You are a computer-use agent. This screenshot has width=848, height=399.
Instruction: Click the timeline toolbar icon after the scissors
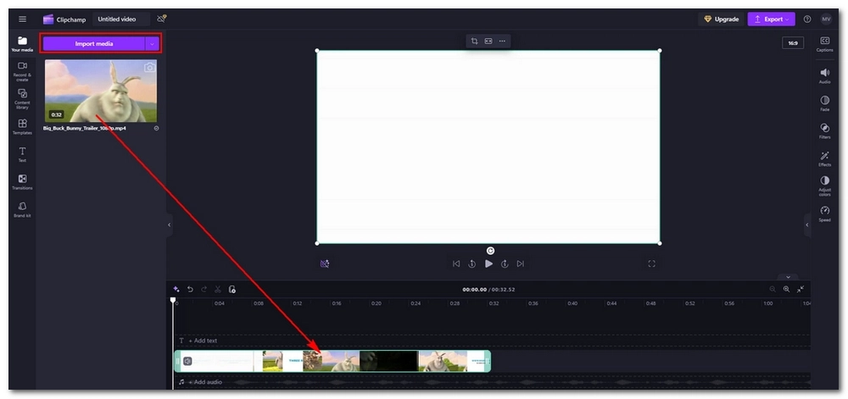coord(232,290)
